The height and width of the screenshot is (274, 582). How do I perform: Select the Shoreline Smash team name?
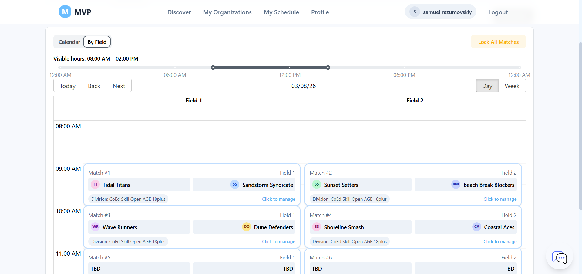point(344,227)
